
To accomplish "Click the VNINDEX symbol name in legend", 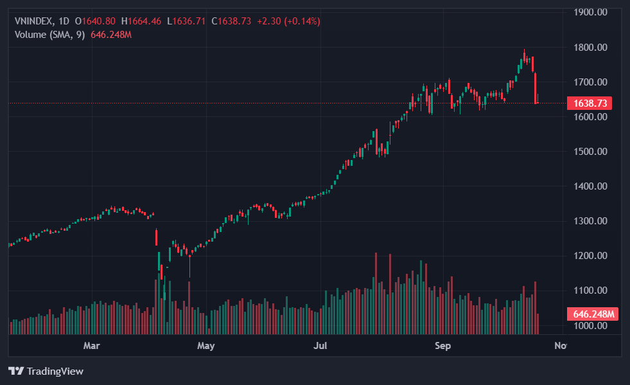I will click(34, 21).
